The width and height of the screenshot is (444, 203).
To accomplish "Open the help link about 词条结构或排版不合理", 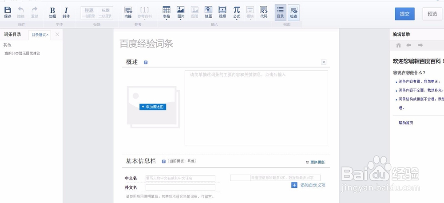I will coord(421,100).
